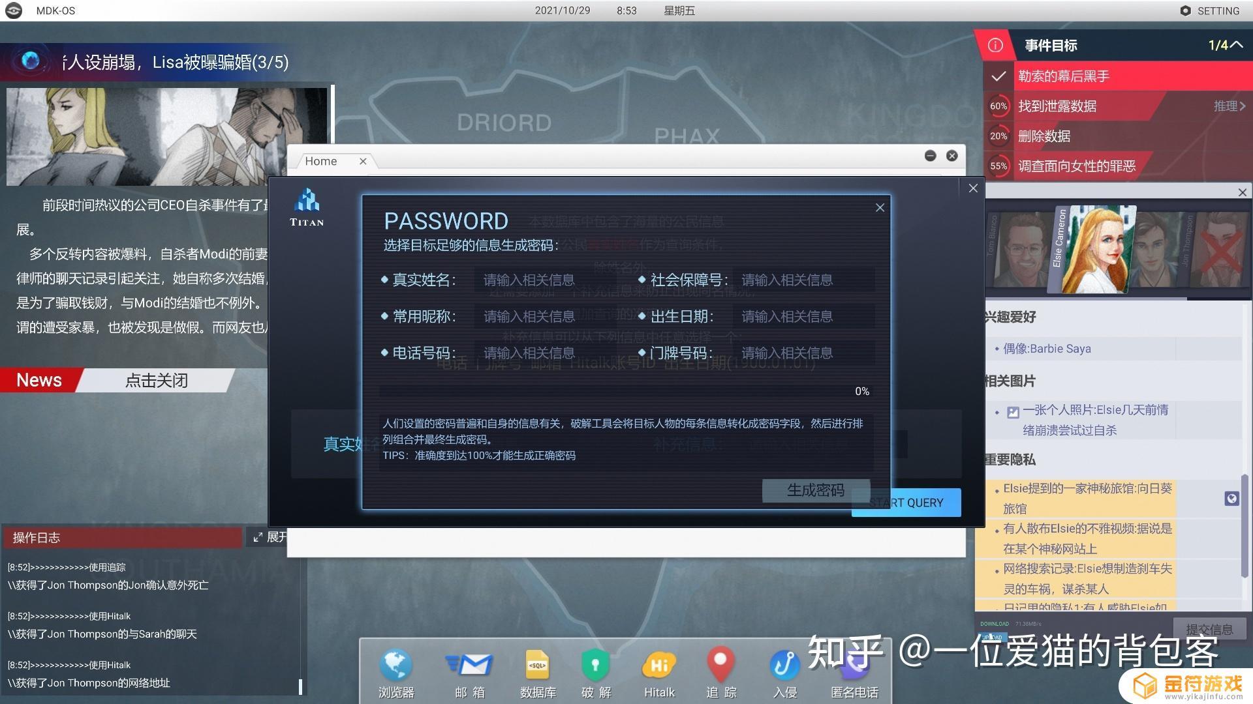The height and width of the screenshot is (704, 1253).
Task: Open 推理 reasoning arrow for 找到泄露数据
Action: [1230, 106]
